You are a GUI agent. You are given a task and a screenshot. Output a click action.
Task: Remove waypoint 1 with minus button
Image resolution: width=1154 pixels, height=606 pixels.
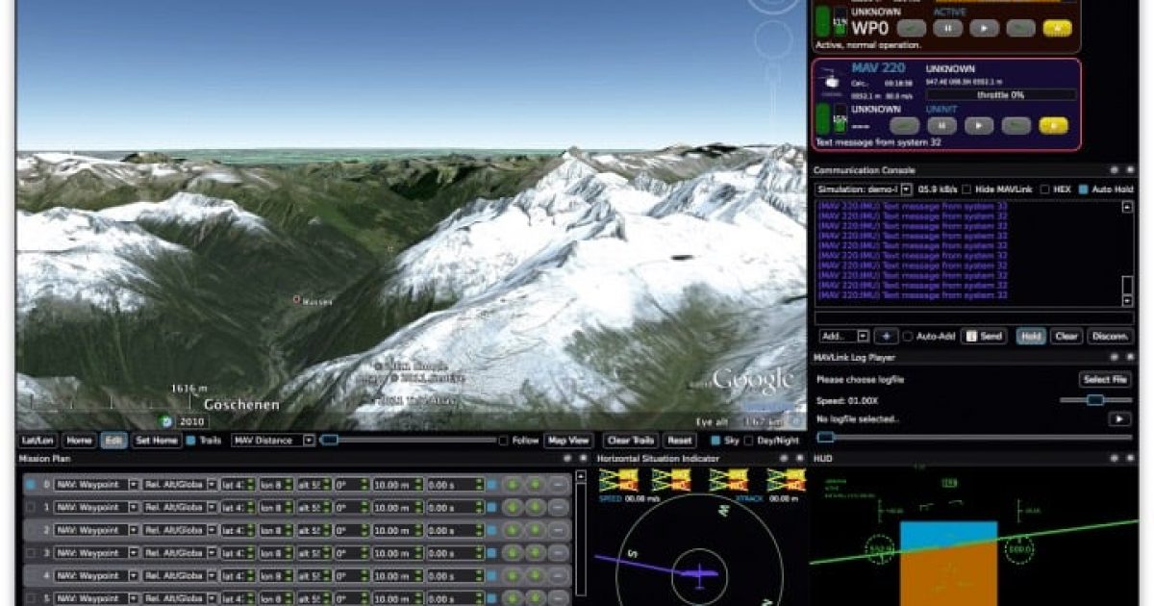point(559,507)
